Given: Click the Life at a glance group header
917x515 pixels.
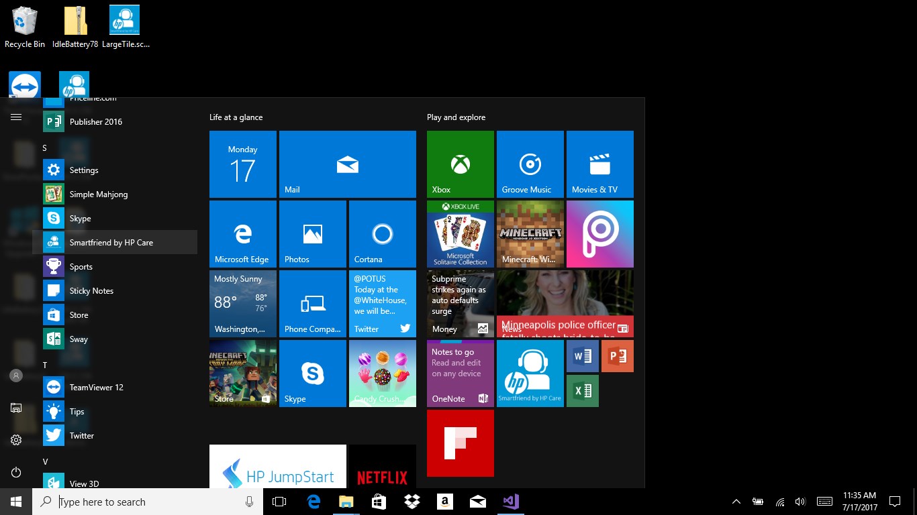Looking at the screenshot, I should 236,117.
